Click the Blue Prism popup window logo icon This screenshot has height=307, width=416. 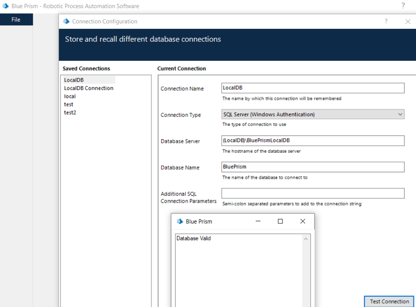[180, 221]
